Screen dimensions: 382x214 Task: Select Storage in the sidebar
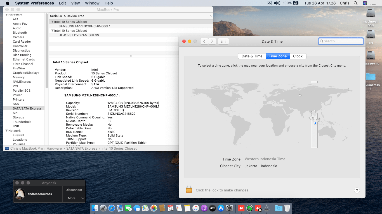pos(18,117)
